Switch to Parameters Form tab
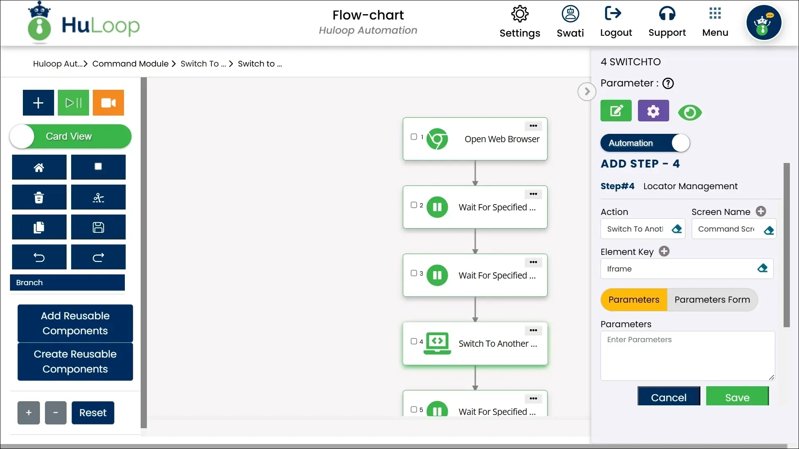Viewport: 799px width, 449px height. (712, 300)
